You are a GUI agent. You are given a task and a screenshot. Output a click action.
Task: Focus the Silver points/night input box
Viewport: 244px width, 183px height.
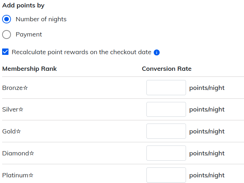[x=166, y=109]
